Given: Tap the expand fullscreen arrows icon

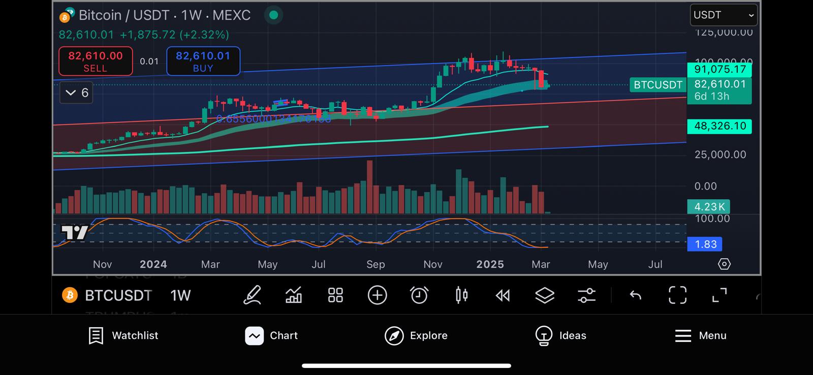Looking at the screenshot, I should 720,295.
